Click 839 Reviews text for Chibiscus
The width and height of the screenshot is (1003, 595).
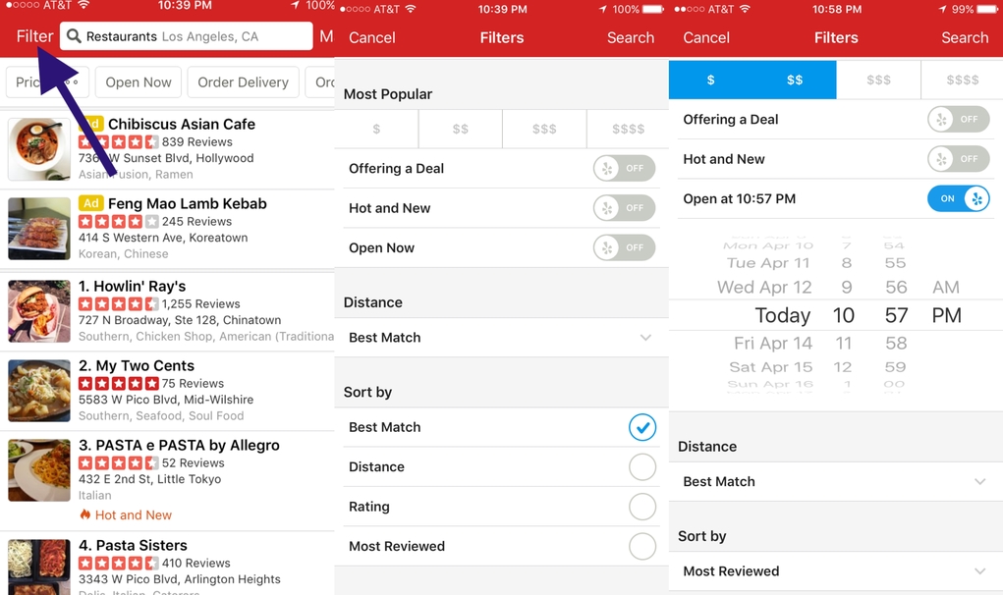pyautogui.click(x=197, y=142)
